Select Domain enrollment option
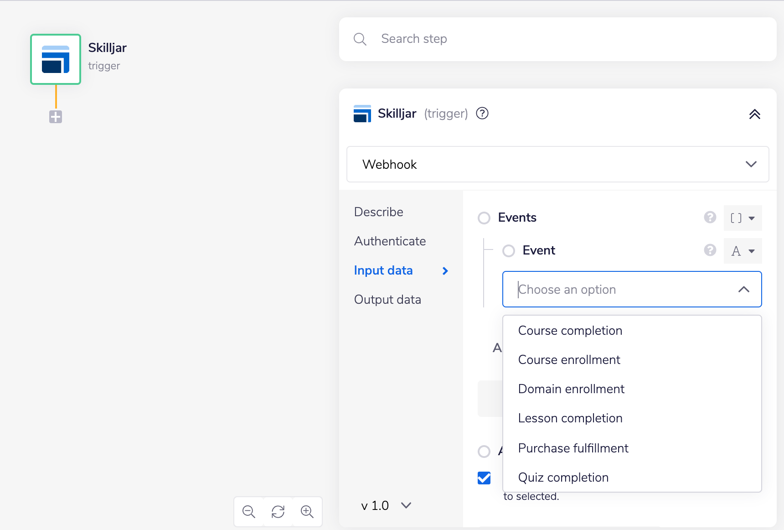Viewport: 784px width, 530px height. point(632,389)
